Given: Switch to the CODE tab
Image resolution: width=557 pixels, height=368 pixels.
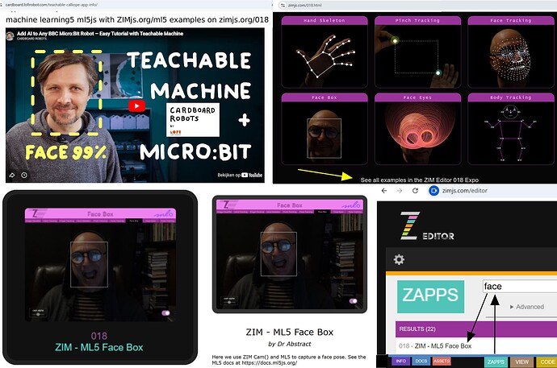Looking at the screenshot, I should click(547, 362).
